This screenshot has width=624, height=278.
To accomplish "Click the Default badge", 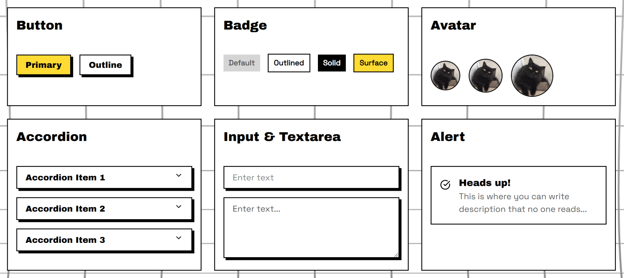I will [241, 63].
